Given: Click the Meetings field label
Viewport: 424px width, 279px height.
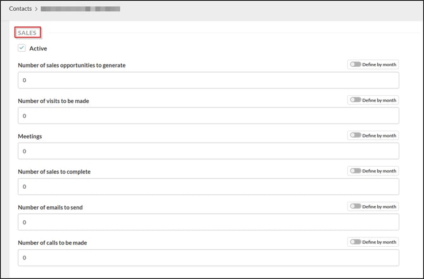Looking at the screenshot, I should tap(32, 136).
